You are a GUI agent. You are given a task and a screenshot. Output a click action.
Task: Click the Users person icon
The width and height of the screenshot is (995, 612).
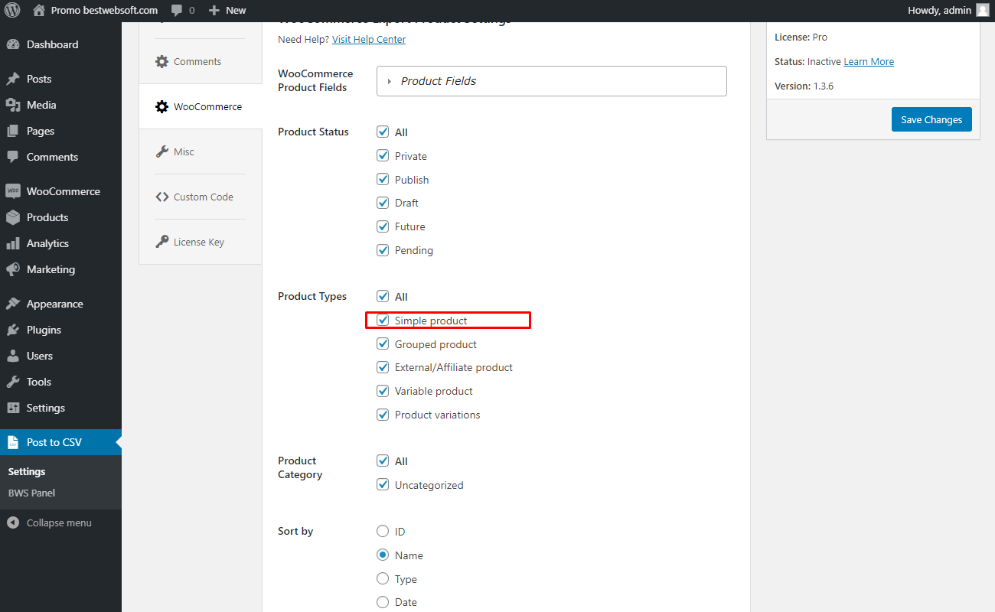coord(13,356)
